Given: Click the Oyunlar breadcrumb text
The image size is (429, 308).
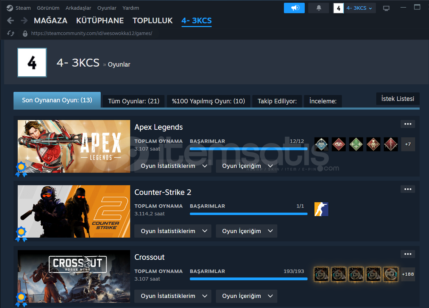Looking at the screenshot, I should [119, 65].
